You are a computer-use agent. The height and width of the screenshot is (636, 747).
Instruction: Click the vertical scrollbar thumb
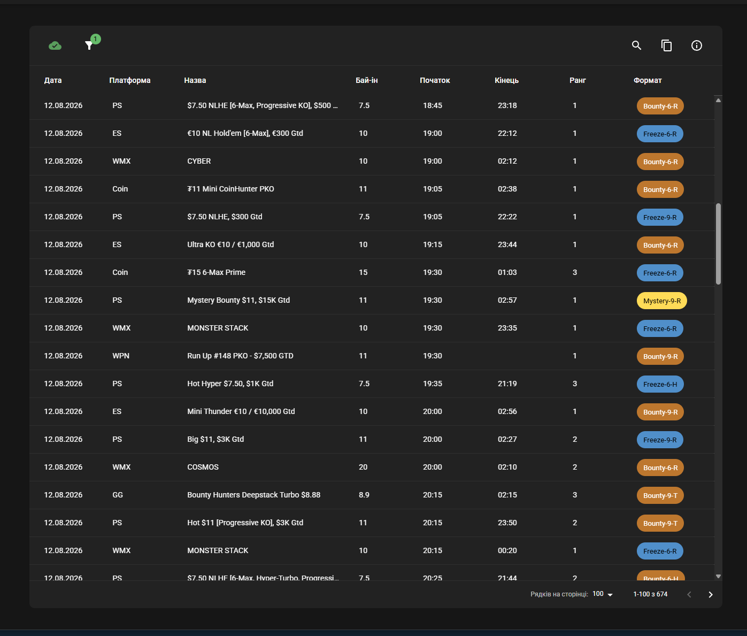(x=718, y=244)
